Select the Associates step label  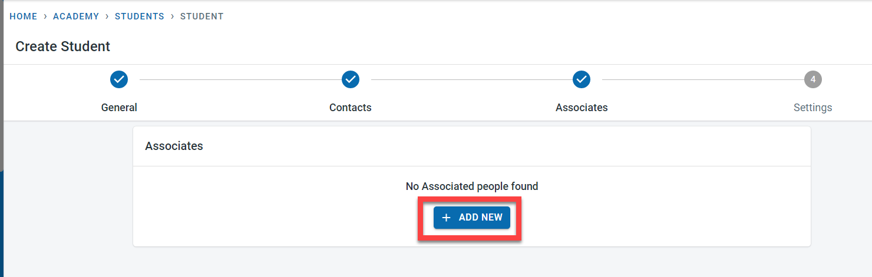coord(582,108)
